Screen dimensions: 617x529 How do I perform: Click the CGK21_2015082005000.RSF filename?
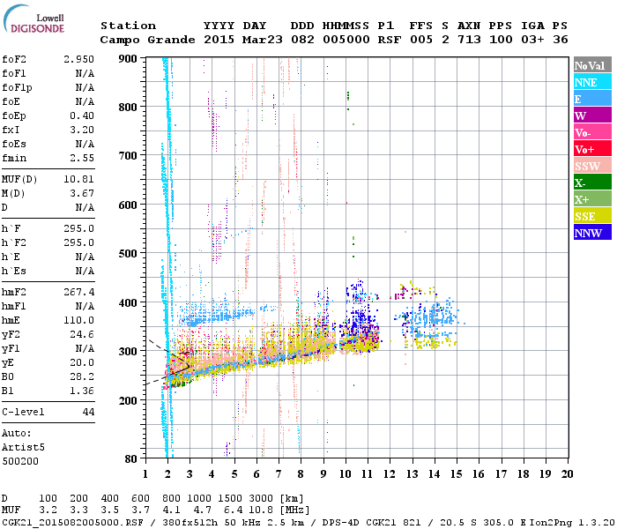point(72,522)
